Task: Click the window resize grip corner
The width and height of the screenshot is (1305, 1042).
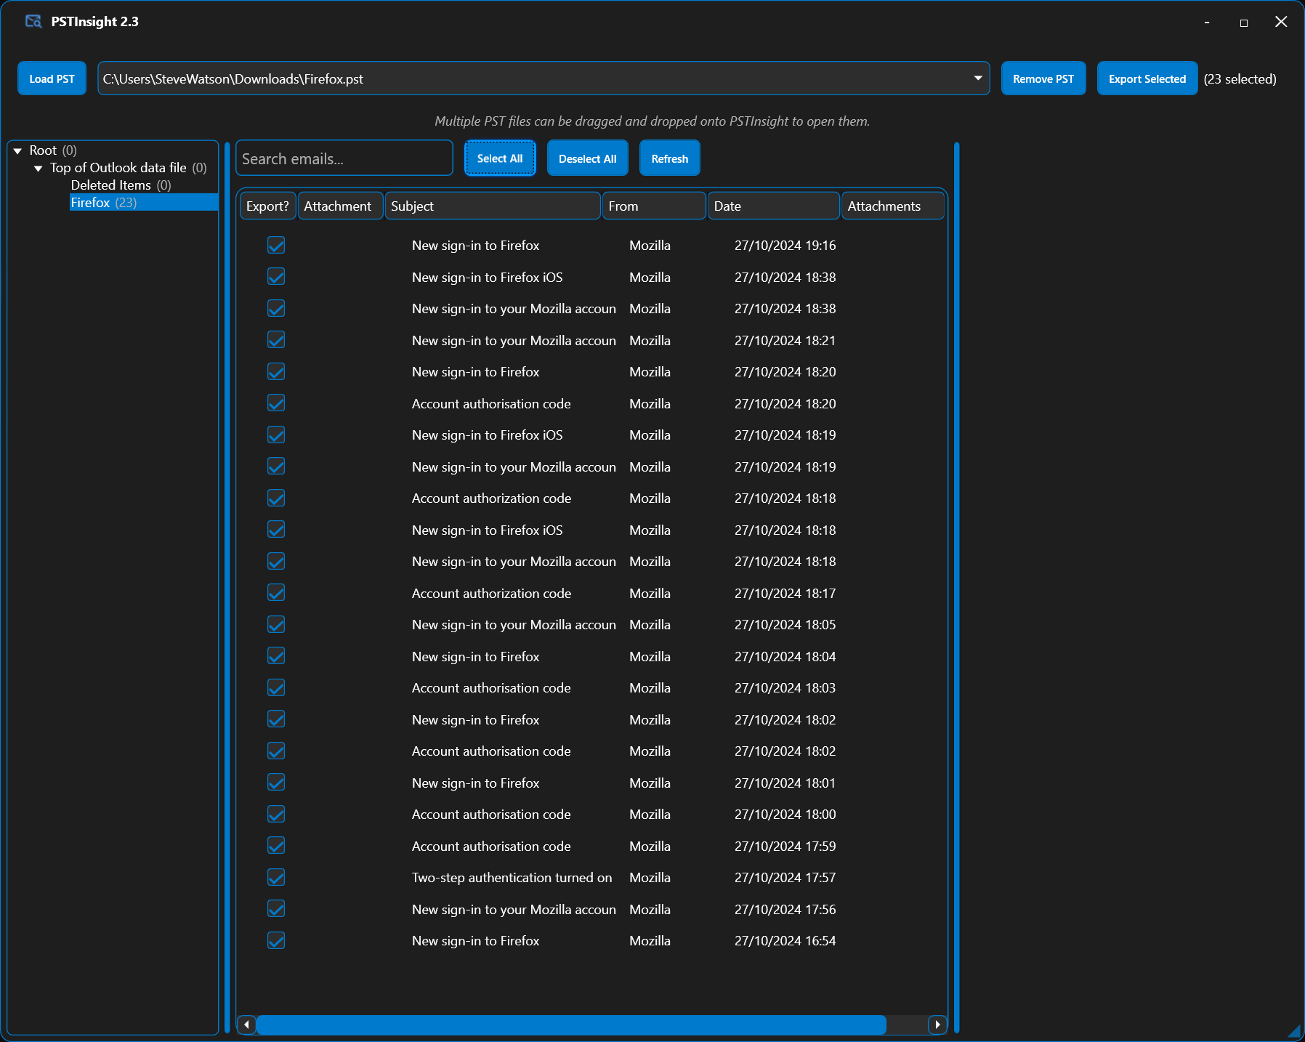Action: pyautogui.click(x=1293, y=1030)
